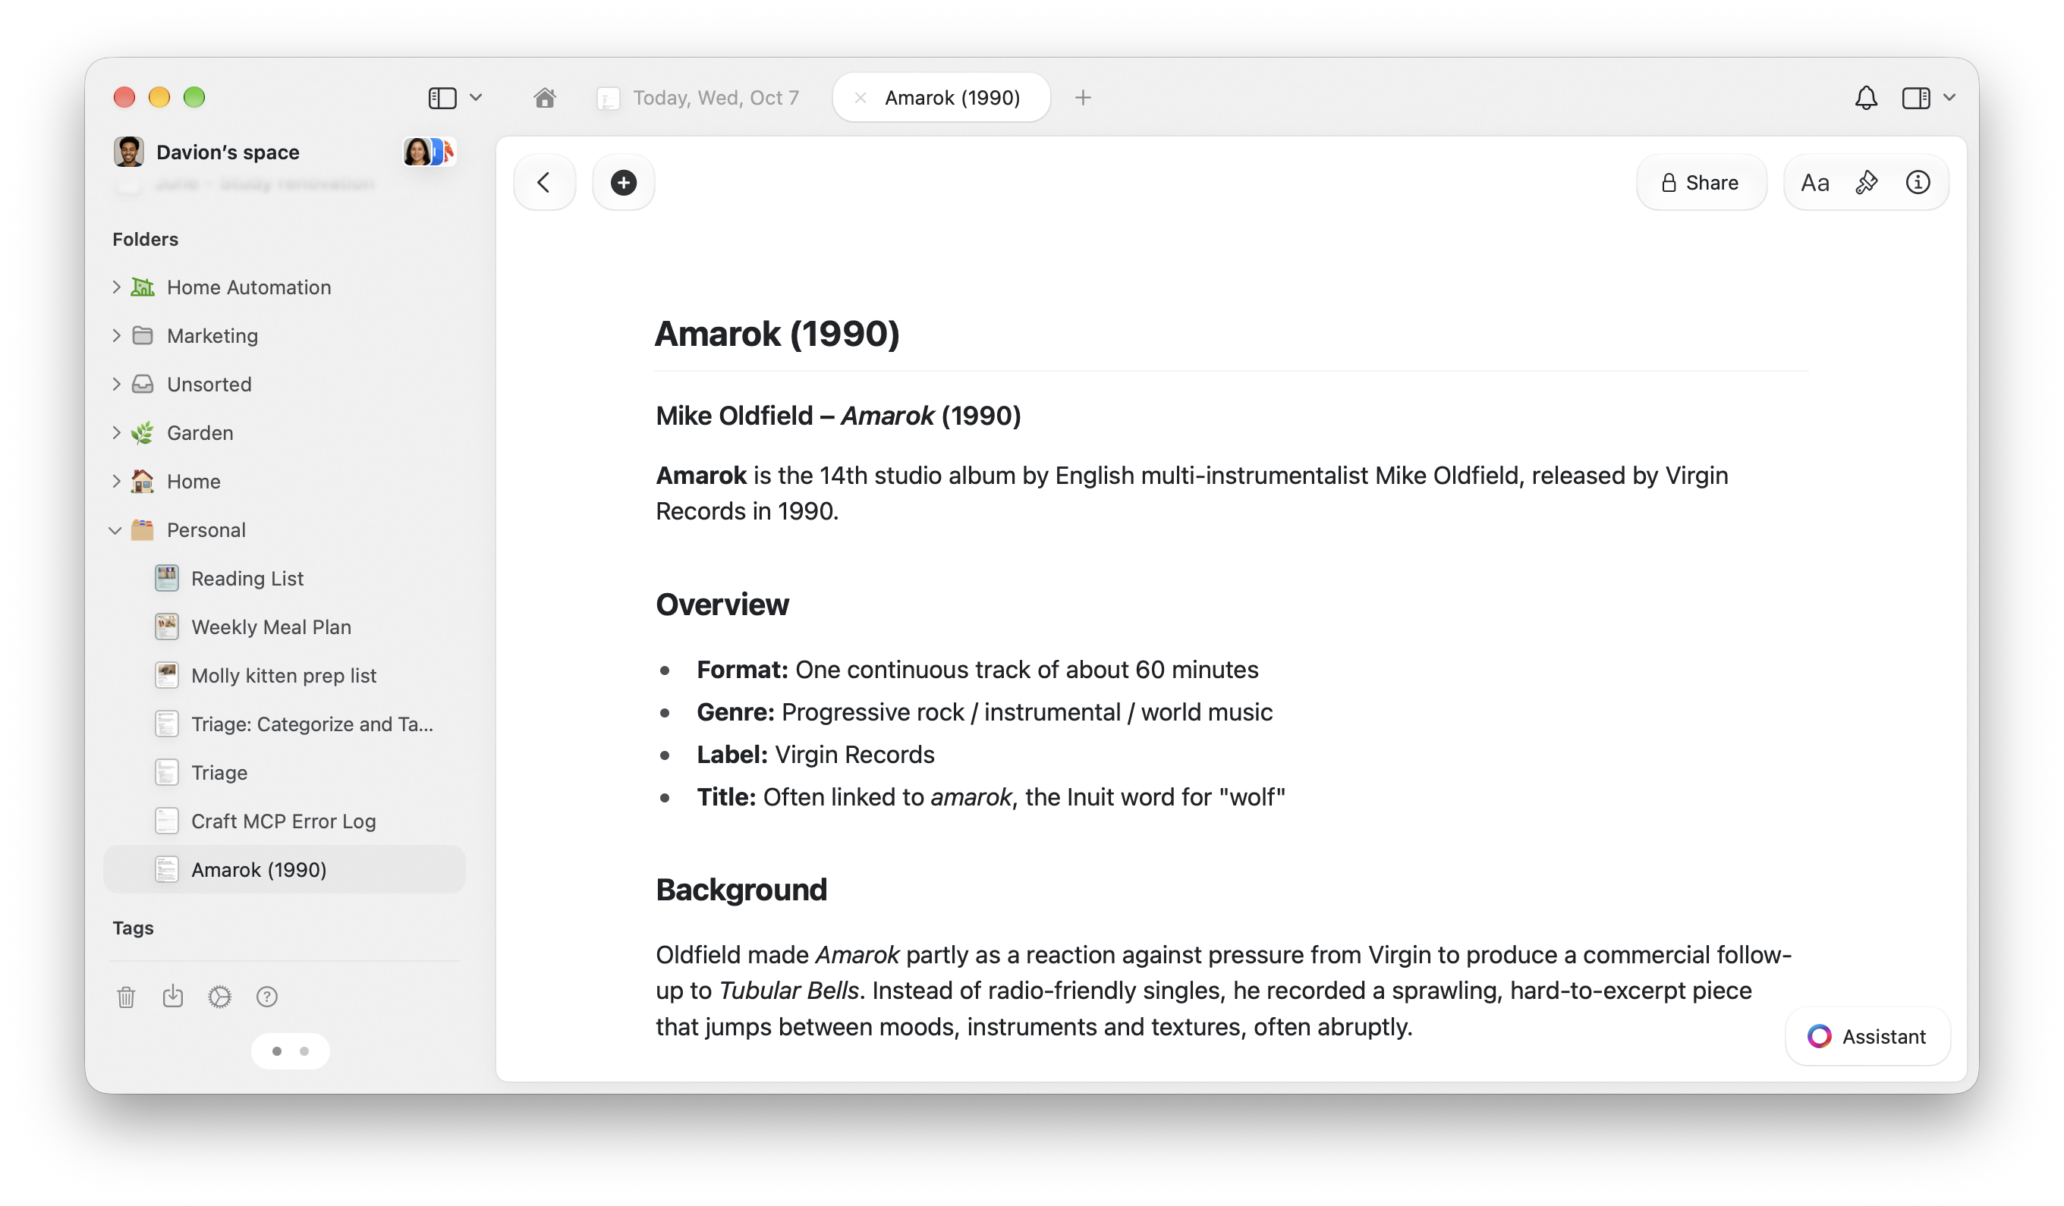Switch sidebar page with dots indicator

coord(291,1051)
